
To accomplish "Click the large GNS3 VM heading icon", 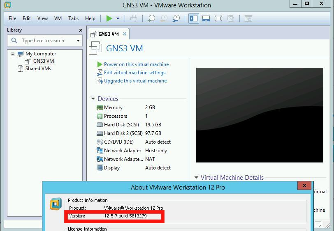I will tap(95, 48).
